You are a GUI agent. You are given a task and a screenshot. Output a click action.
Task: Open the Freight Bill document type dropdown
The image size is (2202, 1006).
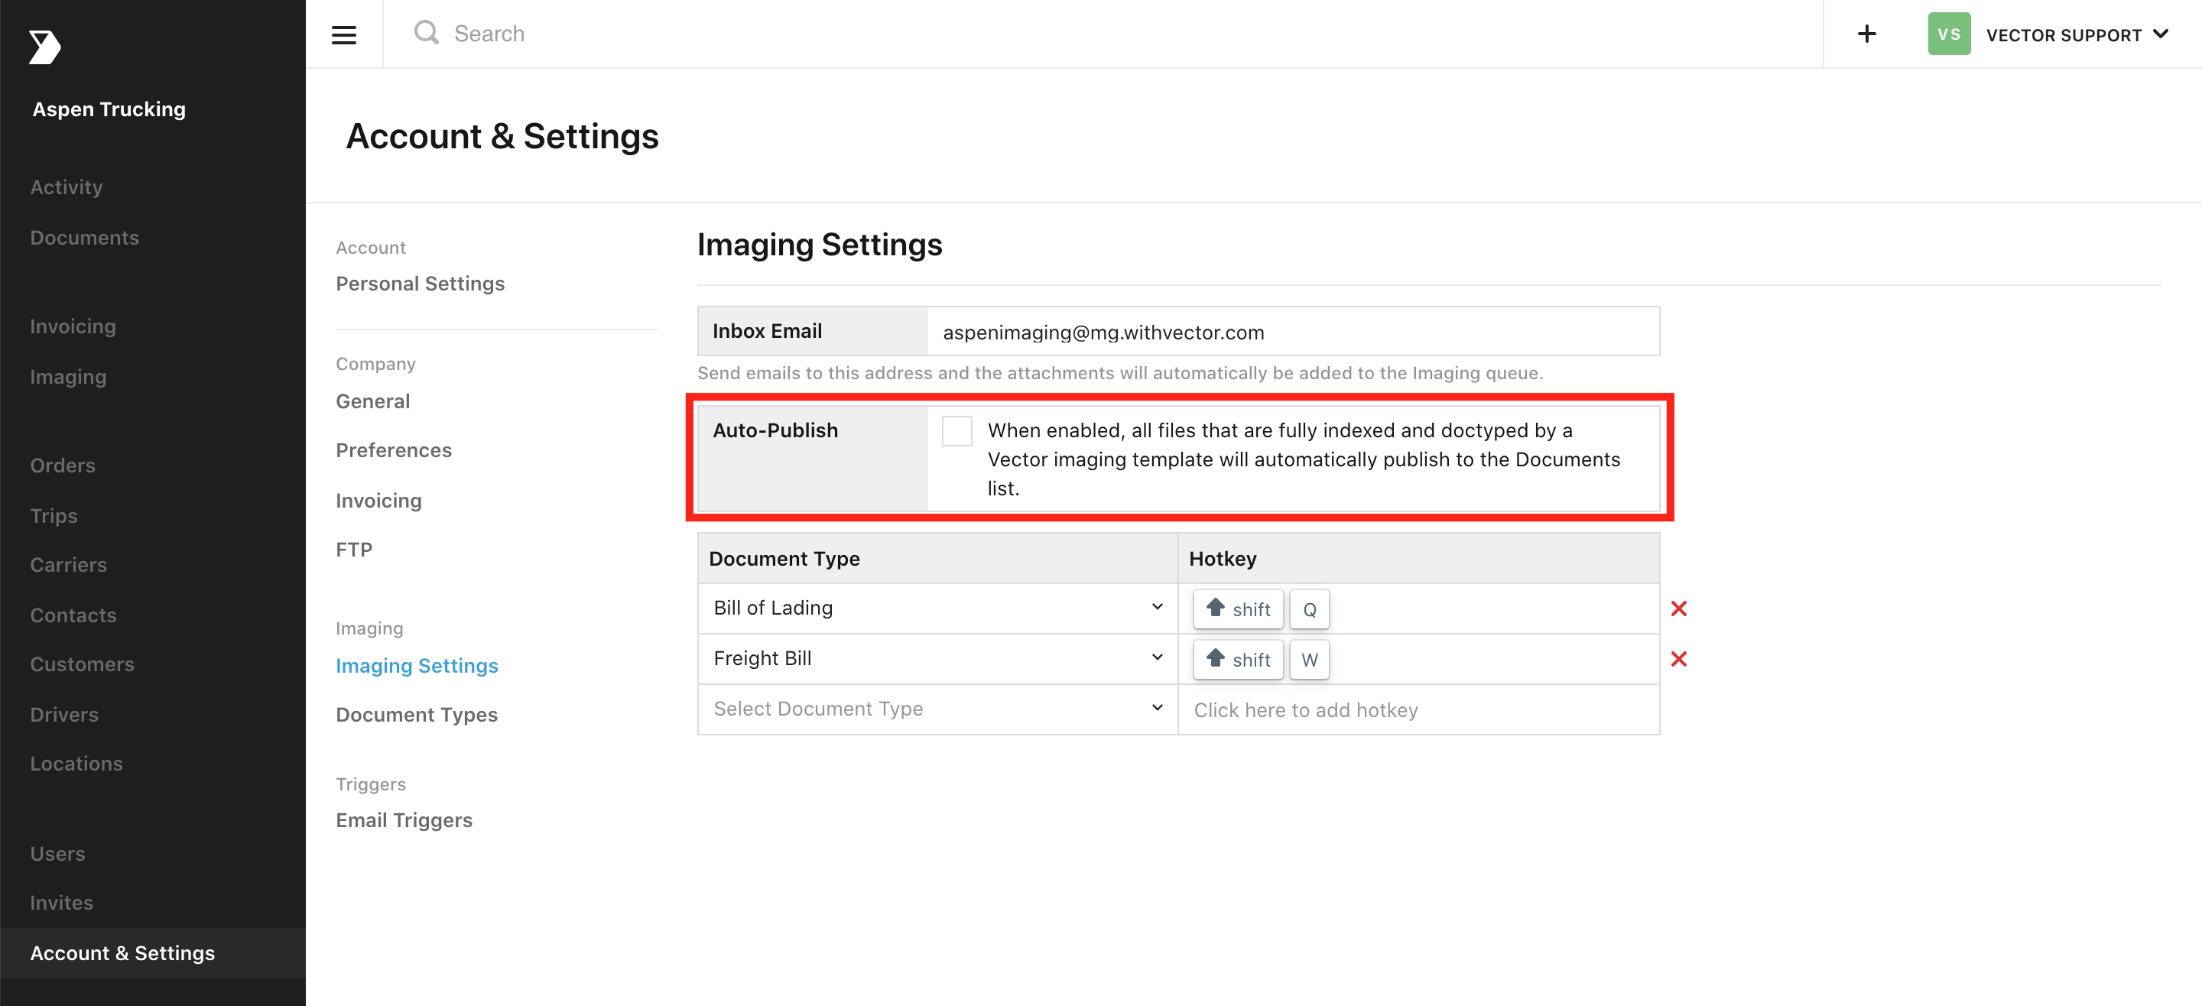[x=937, y=658]
